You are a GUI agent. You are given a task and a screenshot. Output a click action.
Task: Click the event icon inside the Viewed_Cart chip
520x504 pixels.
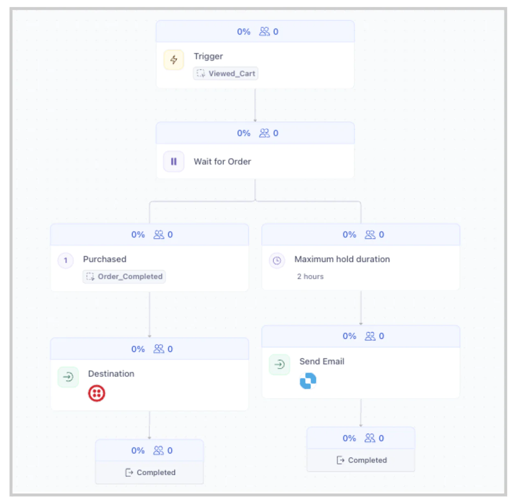(x=200, y=74)
